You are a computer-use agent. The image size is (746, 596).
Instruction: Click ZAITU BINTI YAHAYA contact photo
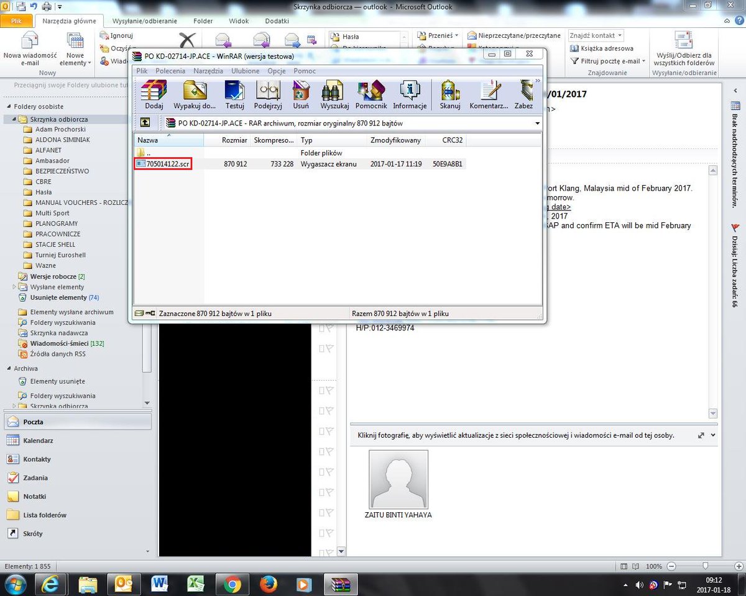pos(398,479)
